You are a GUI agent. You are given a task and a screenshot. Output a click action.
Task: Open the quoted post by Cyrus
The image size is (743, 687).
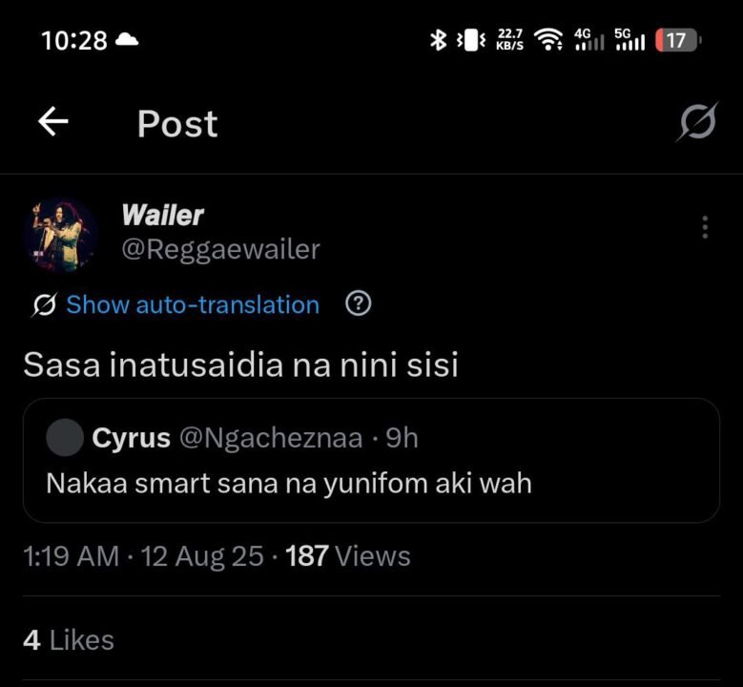click(370, 483)
